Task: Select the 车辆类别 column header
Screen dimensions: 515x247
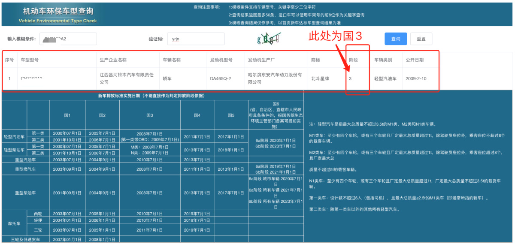Action: pos(383,60)
